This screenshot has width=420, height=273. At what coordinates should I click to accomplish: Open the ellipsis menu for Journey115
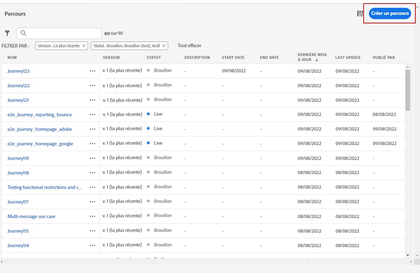point(93,230)
